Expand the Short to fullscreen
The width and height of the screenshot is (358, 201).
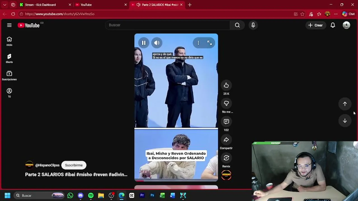(209, 43)
